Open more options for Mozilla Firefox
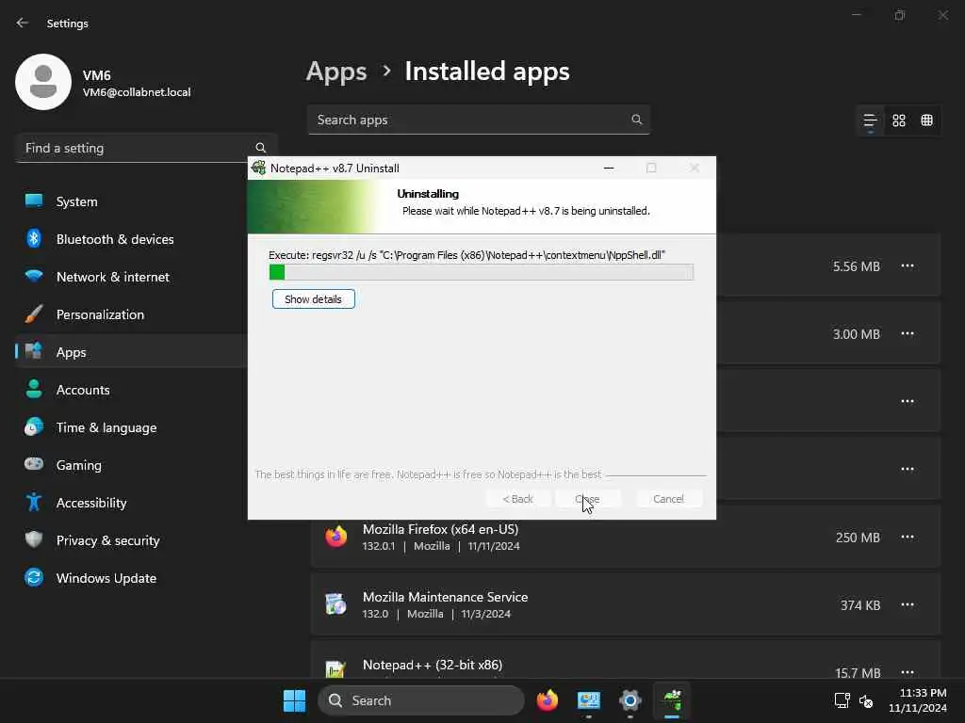The height and width of the screenshot is (723, 965). 908,537
